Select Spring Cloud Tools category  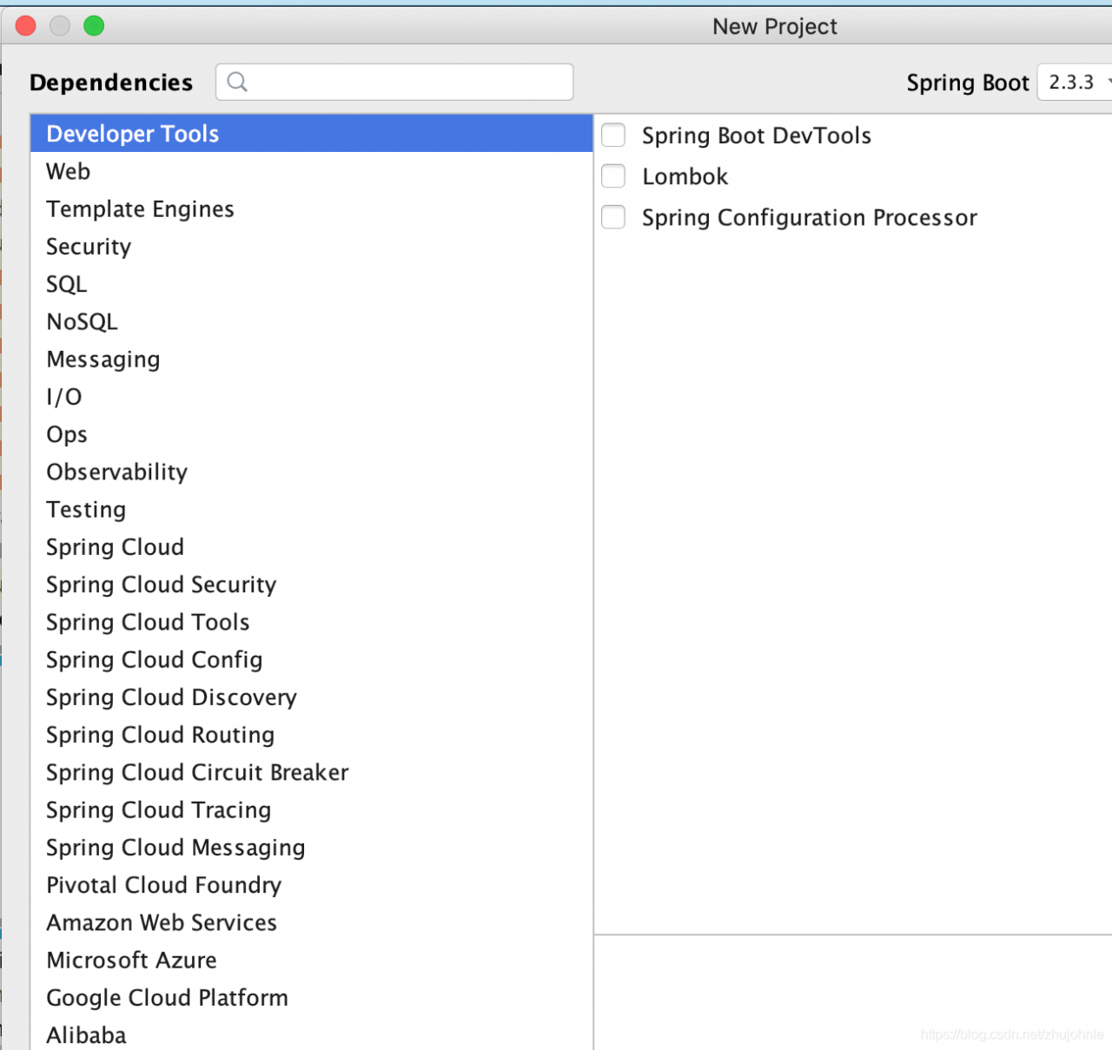[x=312, y=622]
